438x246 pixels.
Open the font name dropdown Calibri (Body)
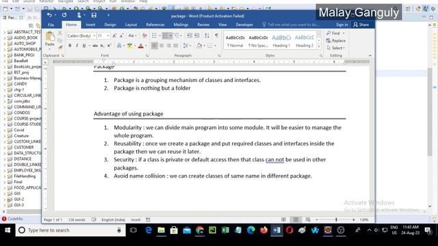coord(94,36)
